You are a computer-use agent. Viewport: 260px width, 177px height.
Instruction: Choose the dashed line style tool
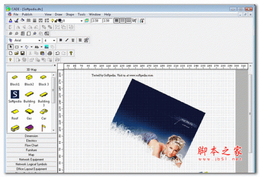click(x=40, y=20)
